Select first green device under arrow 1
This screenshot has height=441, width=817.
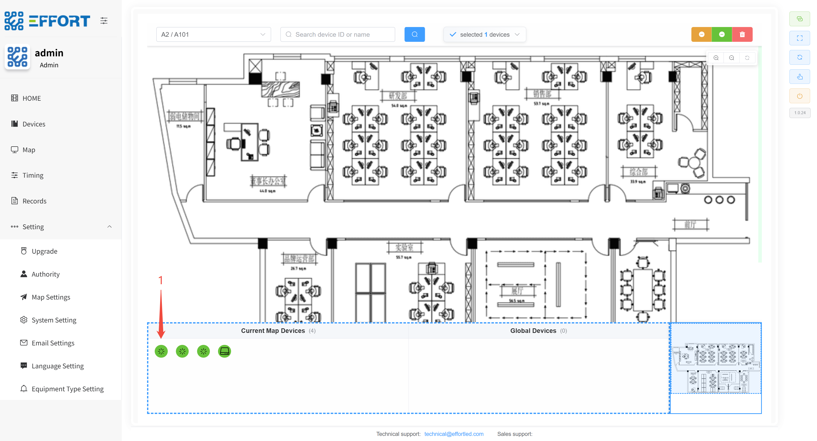[x=161, y=351]
